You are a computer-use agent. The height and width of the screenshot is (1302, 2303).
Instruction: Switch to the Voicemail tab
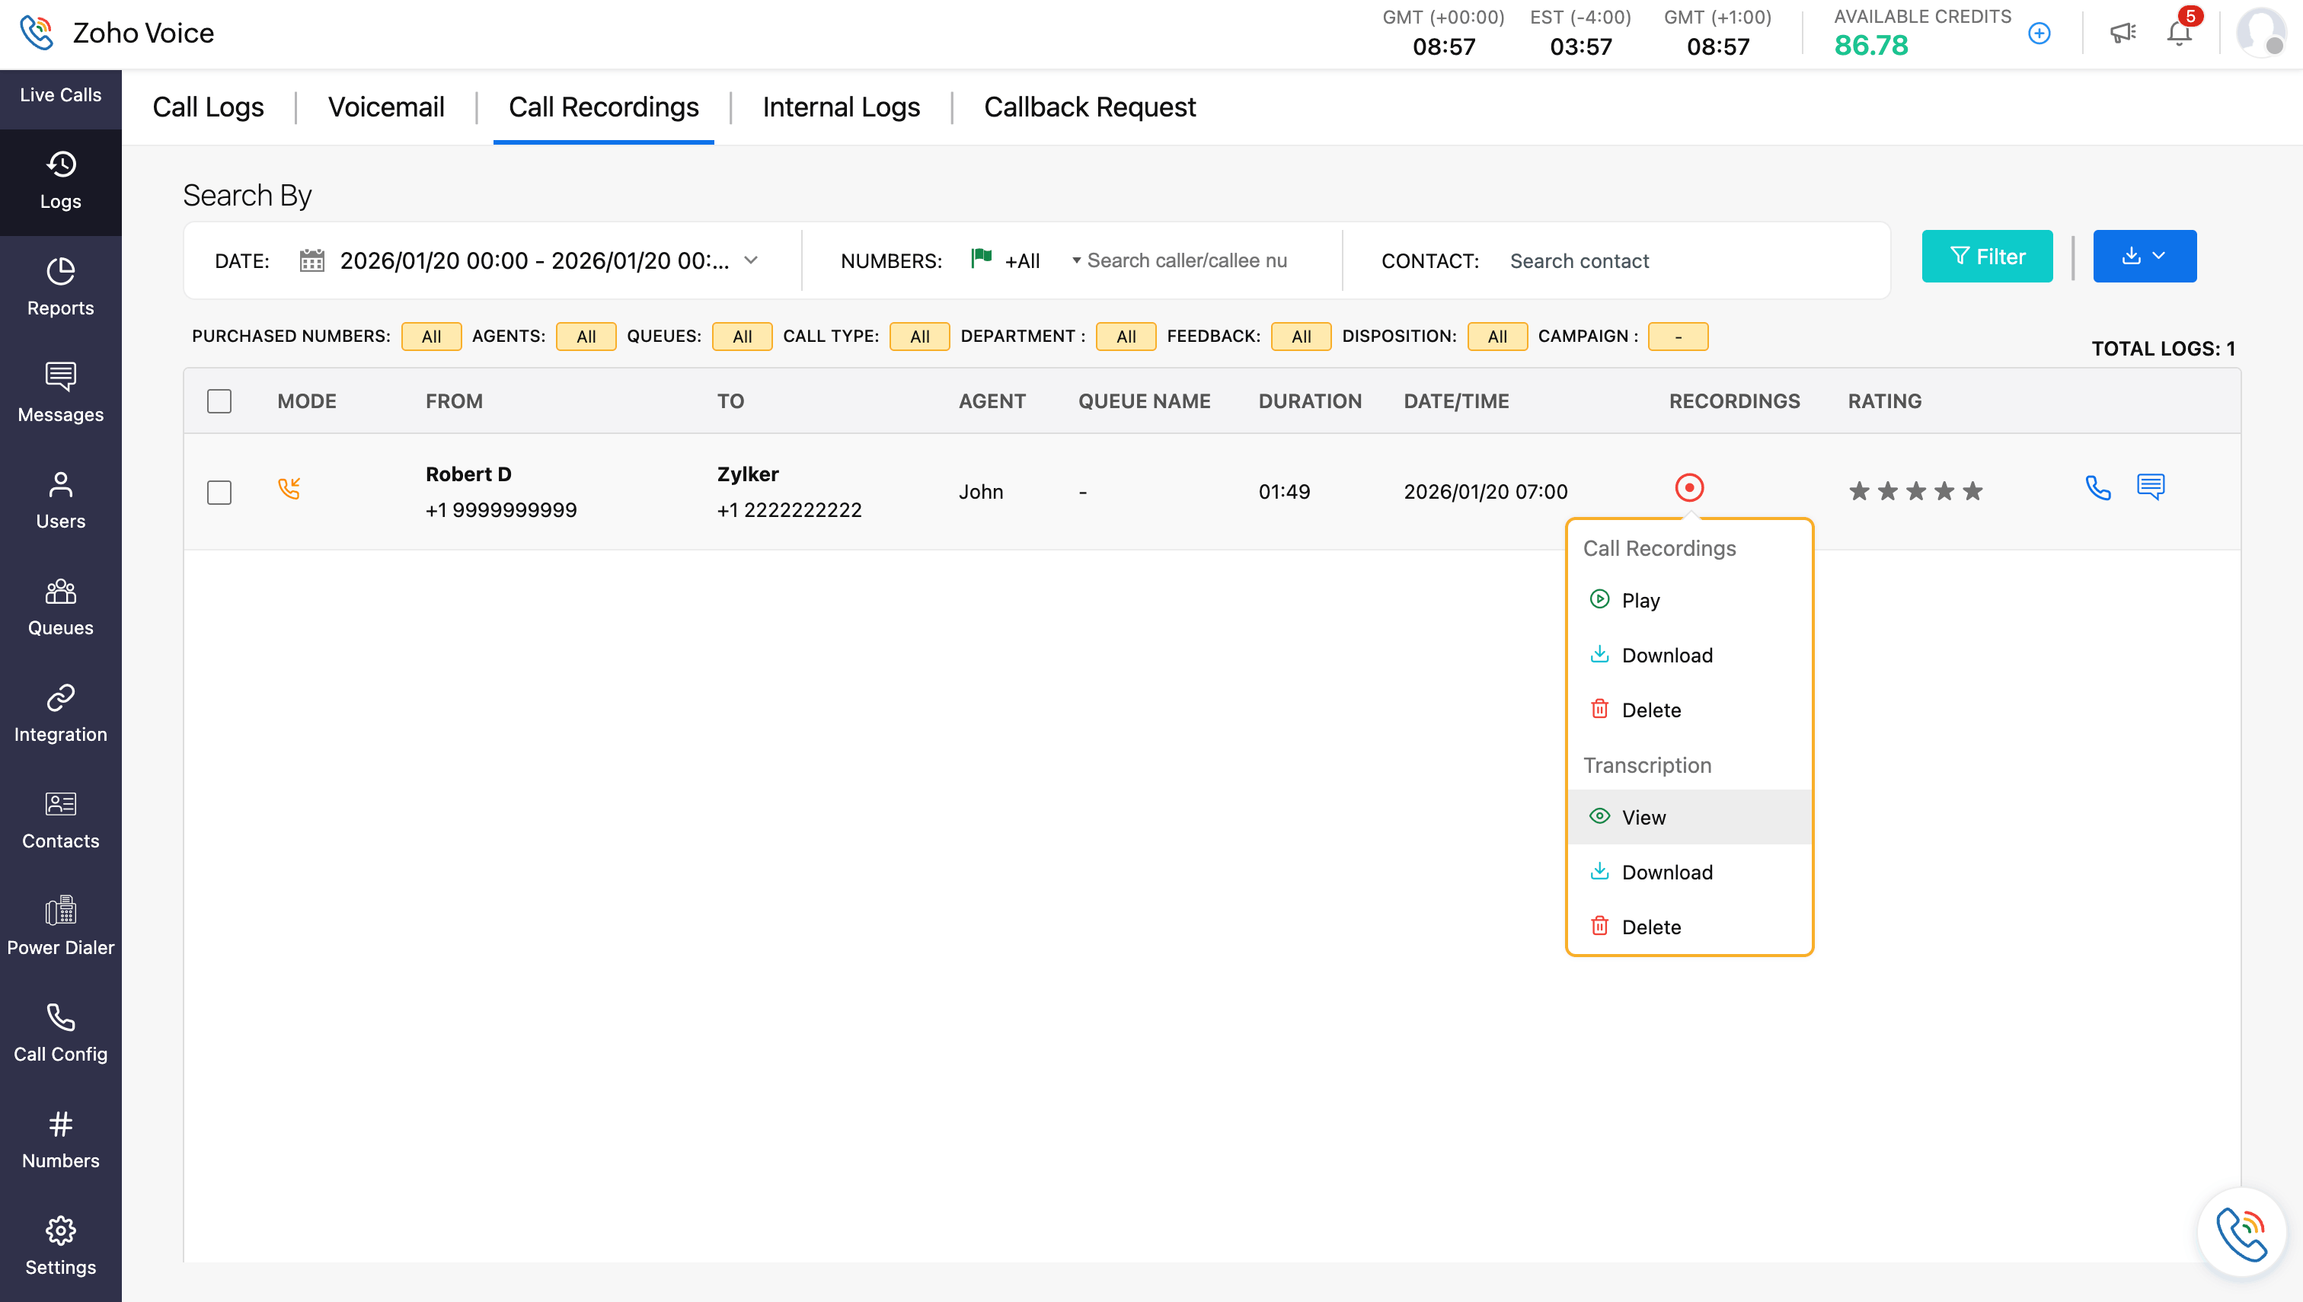tap(385, 107)
